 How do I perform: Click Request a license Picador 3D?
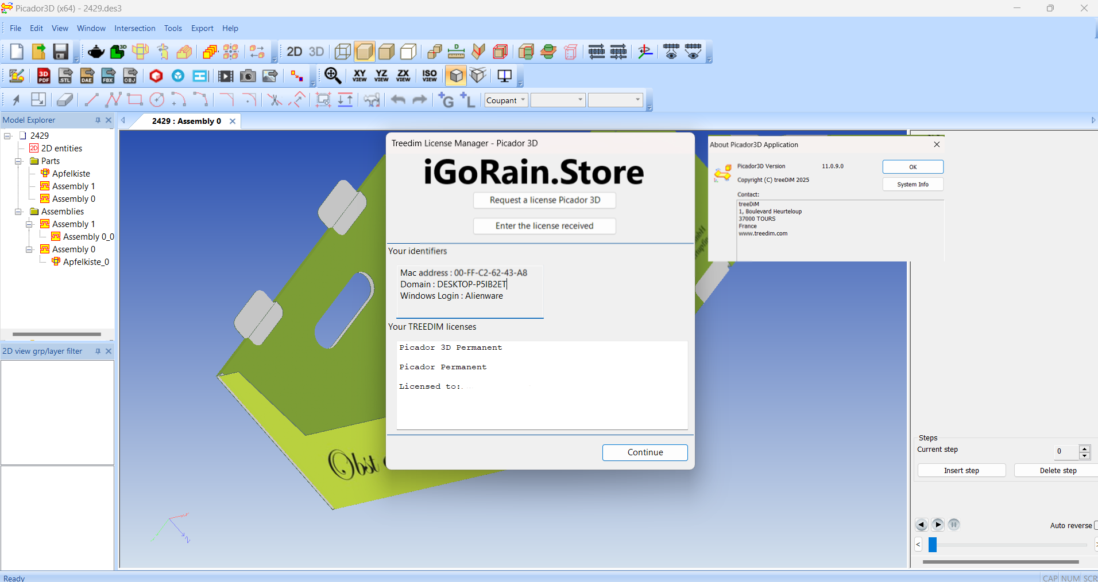(x=544, y=200)
